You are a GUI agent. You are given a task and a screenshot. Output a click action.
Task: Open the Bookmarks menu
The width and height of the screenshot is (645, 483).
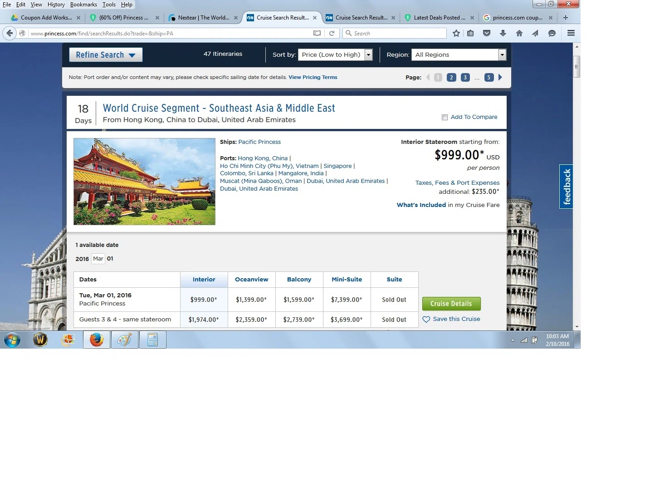[83, 5]
